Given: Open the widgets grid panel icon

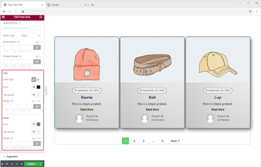Looking at the screenshot, I should 41,17.
